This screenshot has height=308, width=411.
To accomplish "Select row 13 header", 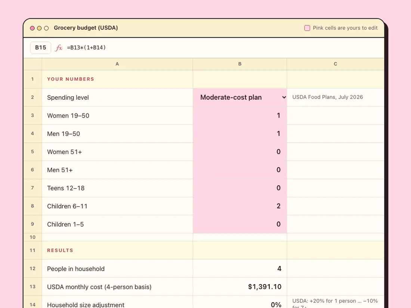I will click(x=33, y=286).
